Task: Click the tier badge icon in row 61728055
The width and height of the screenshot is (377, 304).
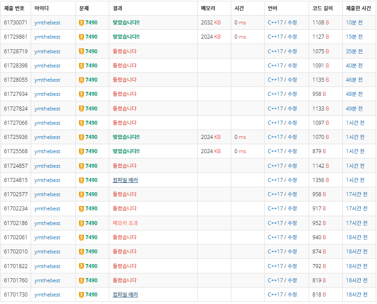Action: click(x=81, y=80)
